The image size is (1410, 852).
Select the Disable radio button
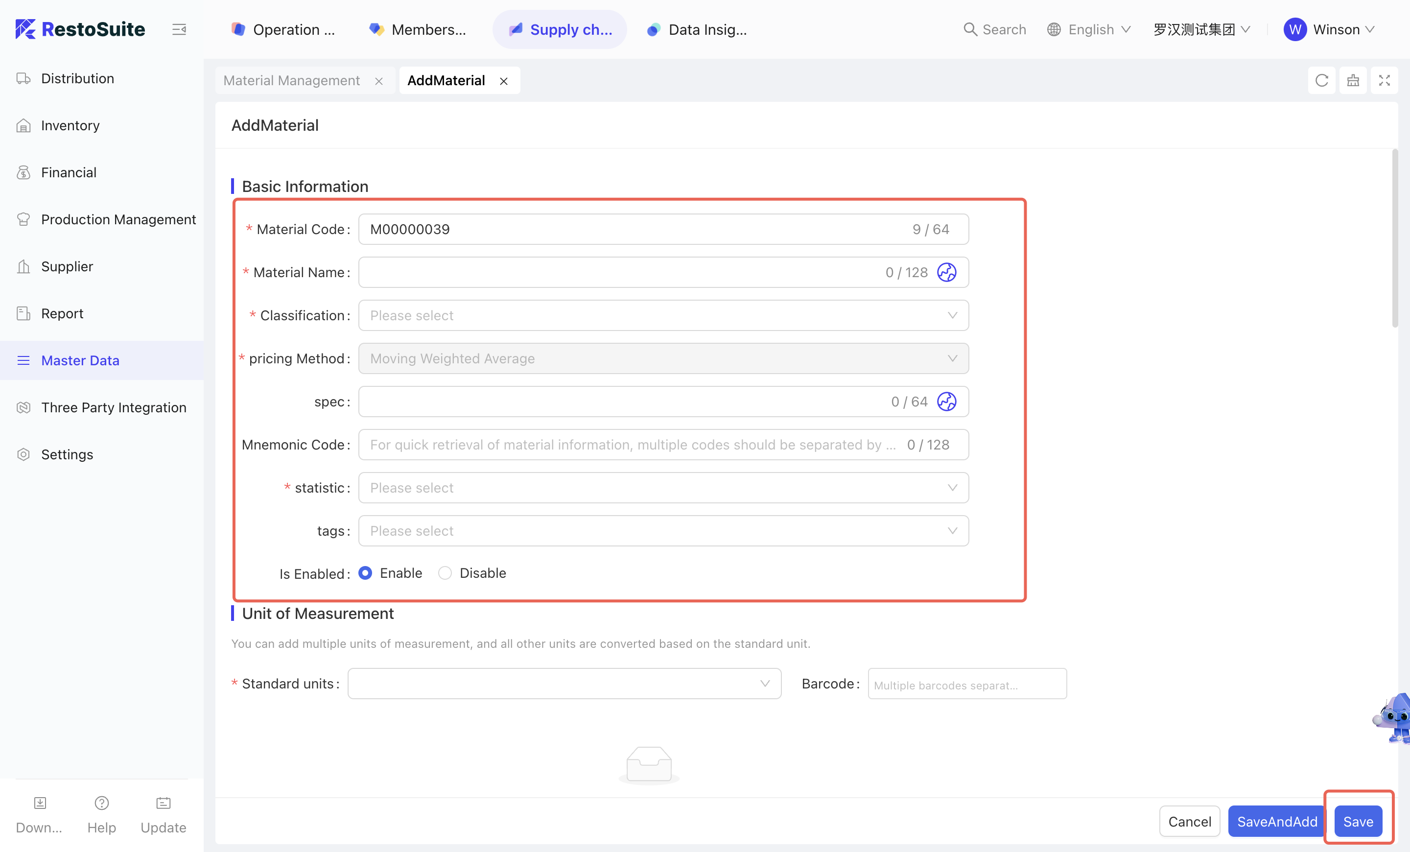[445, 573]
